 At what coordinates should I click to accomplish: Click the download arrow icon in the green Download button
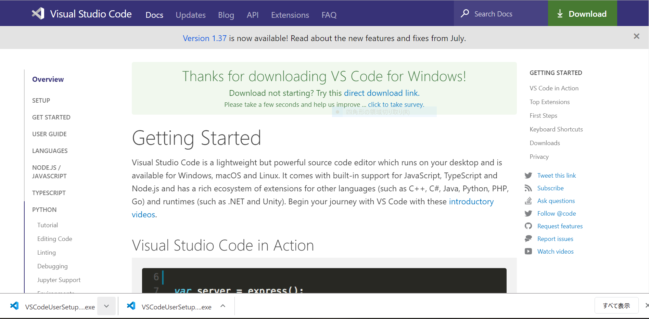click(560, 14)
